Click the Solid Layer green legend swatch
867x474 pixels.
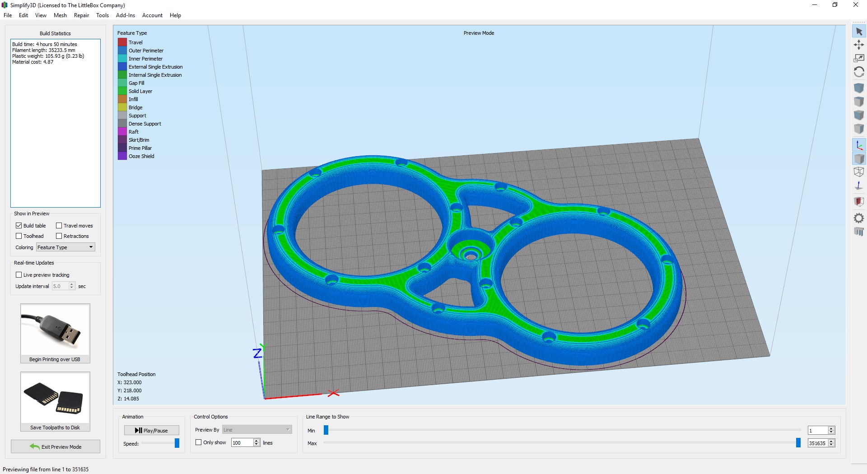point(122,91)
